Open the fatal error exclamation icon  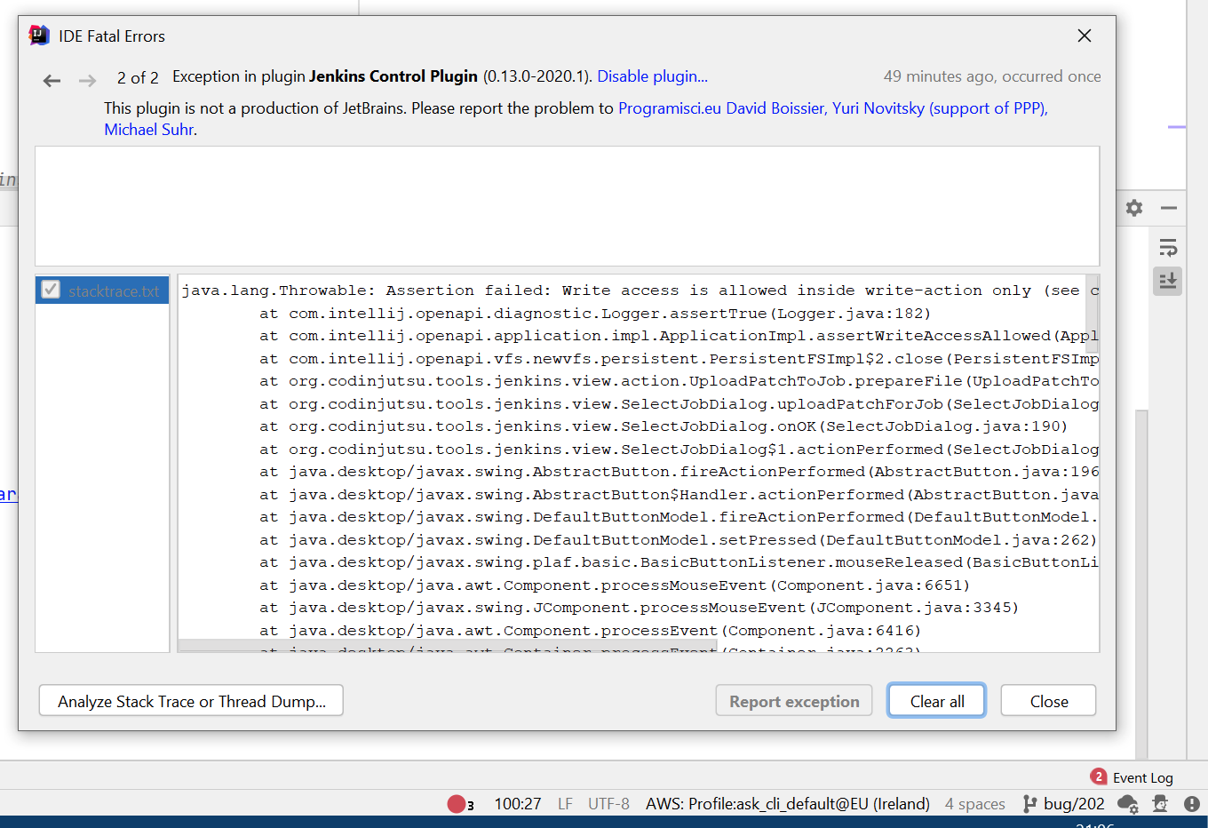click(x=1193, y=803)
